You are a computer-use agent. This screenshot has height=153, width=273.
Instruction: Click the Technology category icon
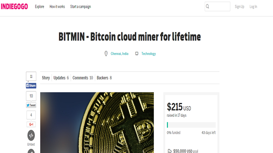pyautogui.click(x=137, y=54)
